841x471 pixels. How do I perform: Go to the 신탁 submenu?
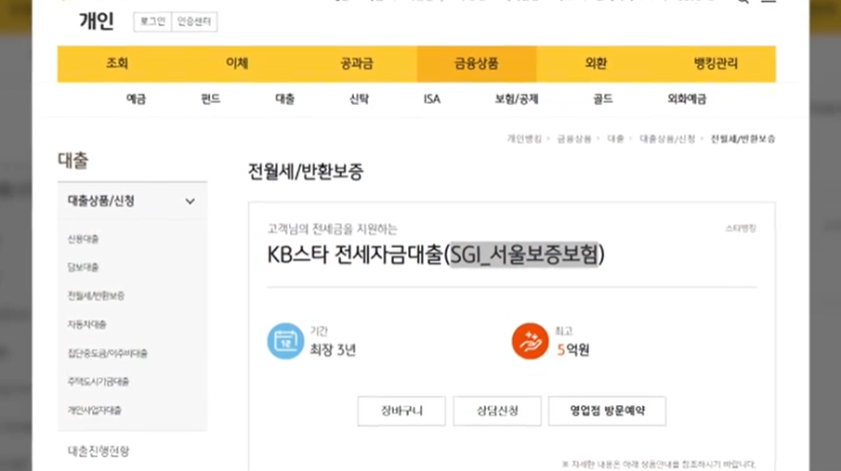[x=359, y=98]
